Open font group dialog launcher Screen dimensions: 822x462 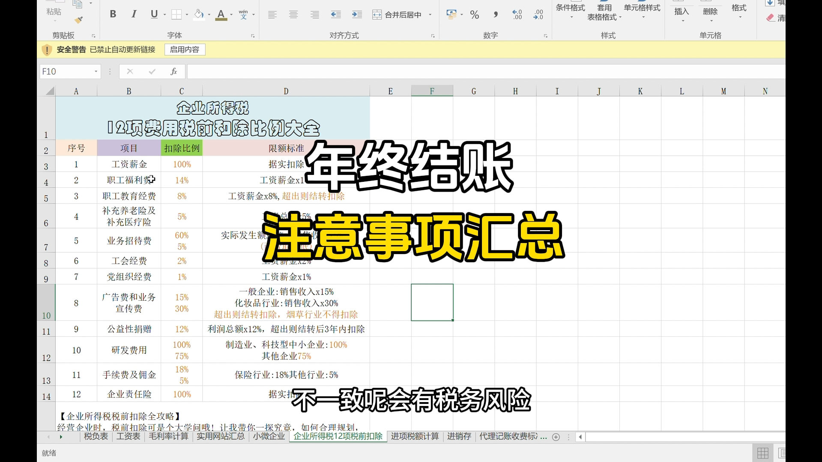(253, 36)
